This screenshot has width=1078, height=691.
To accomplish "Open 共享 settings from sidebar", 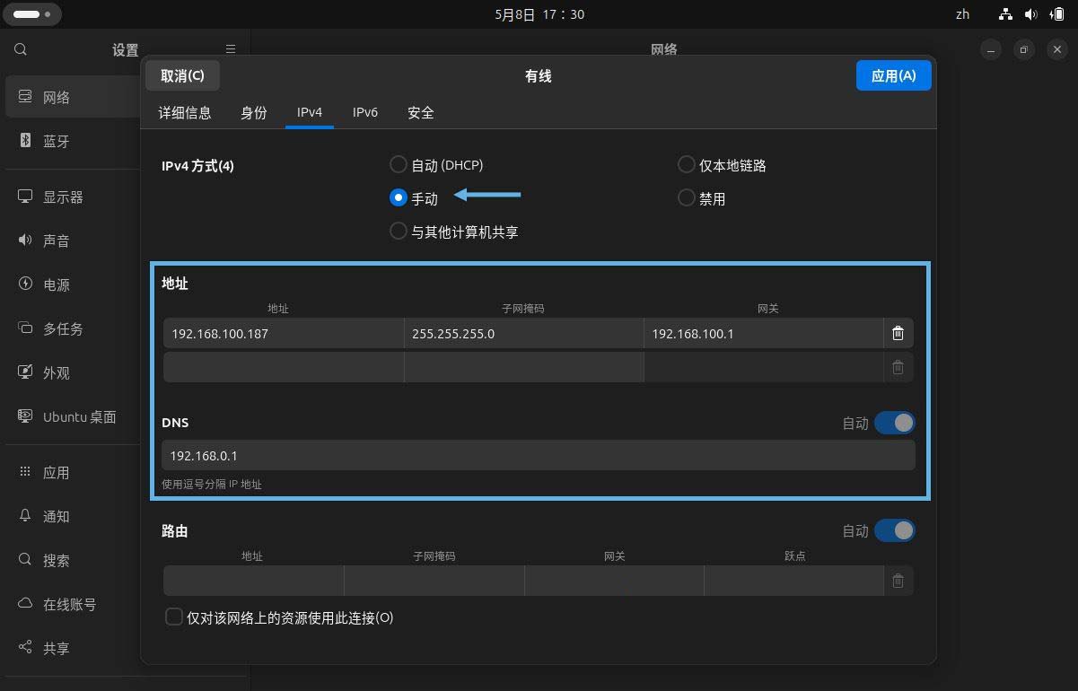I will (x=57, y=648).
